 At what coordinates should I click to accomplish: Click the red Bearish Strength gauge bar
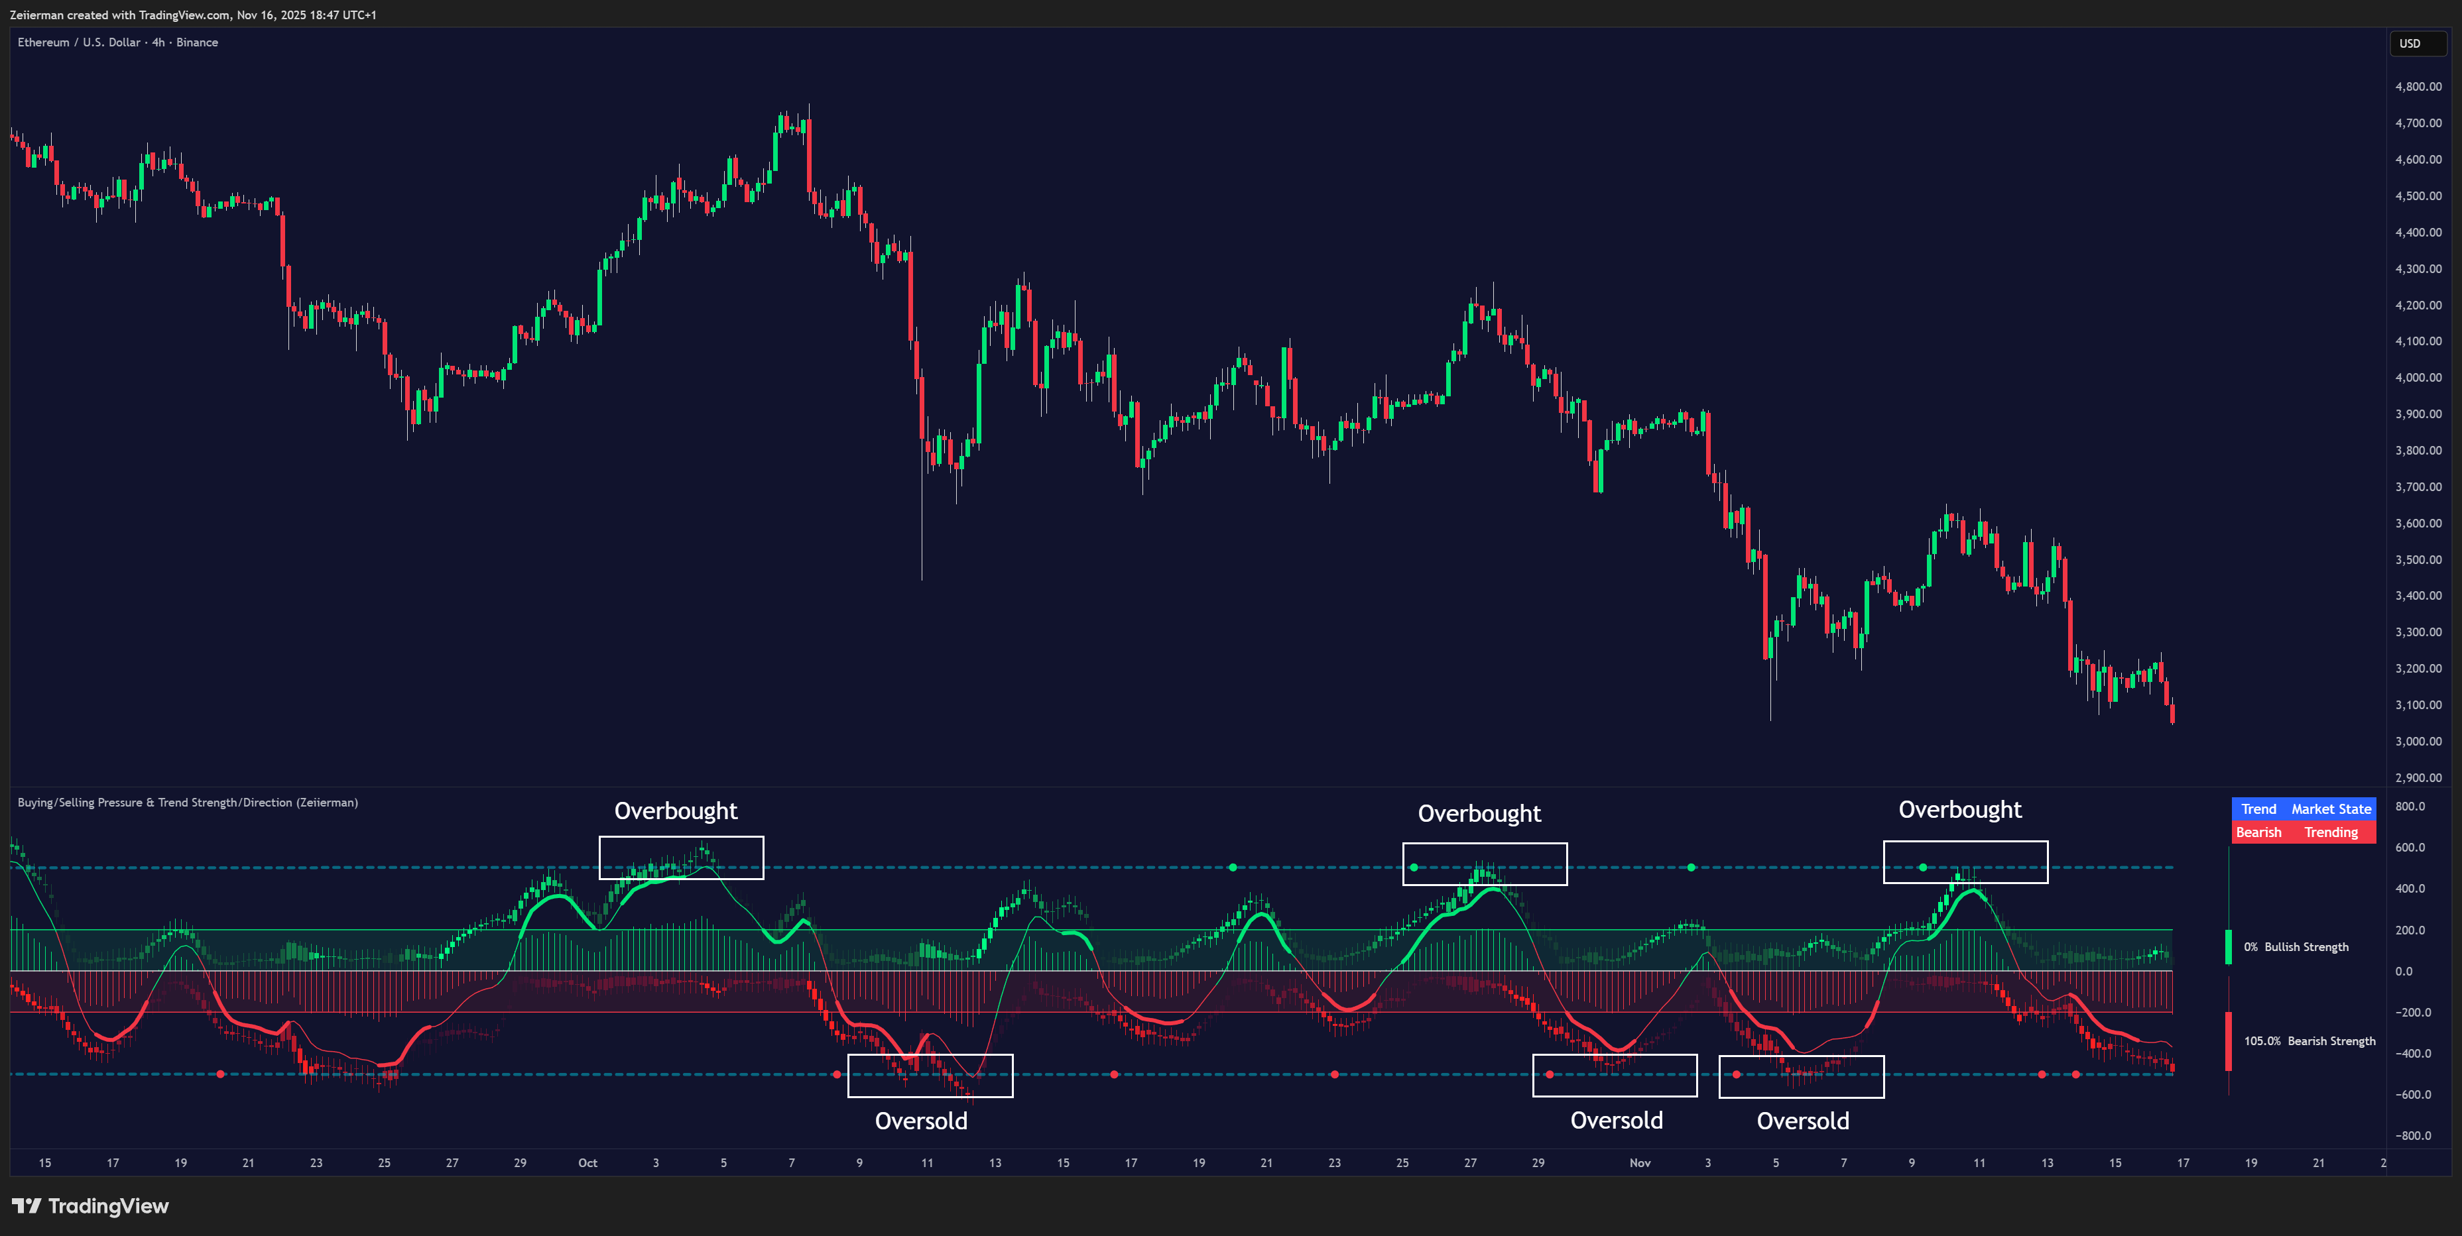pyautogui.click(x=2229, y=1041)
